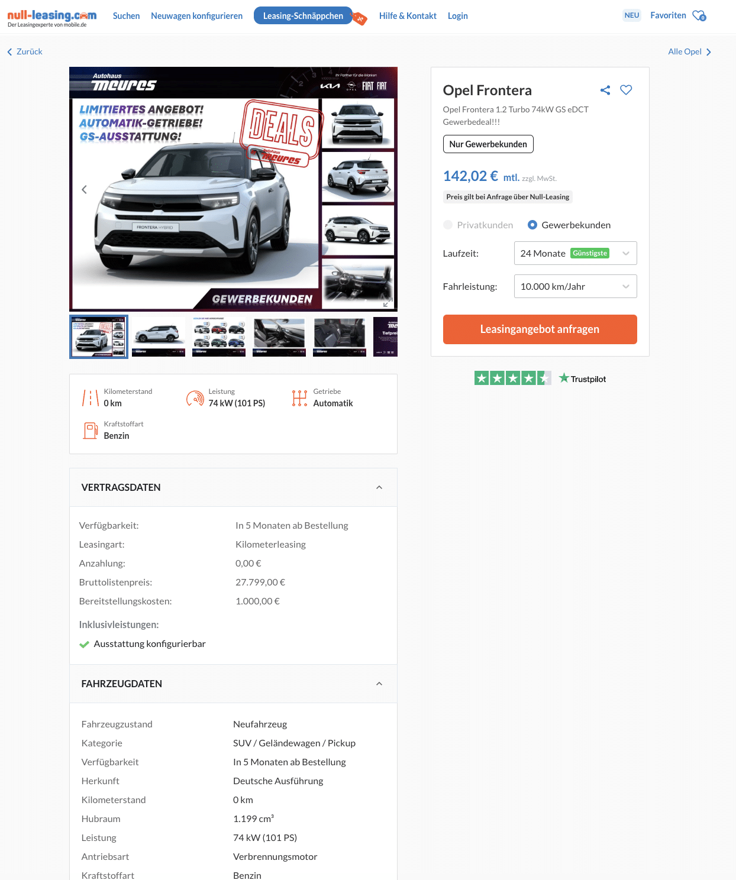The width and height of the screenshot is (736, 880).
Task: Show next gallery image with right arrow
Action: [389, 189]
